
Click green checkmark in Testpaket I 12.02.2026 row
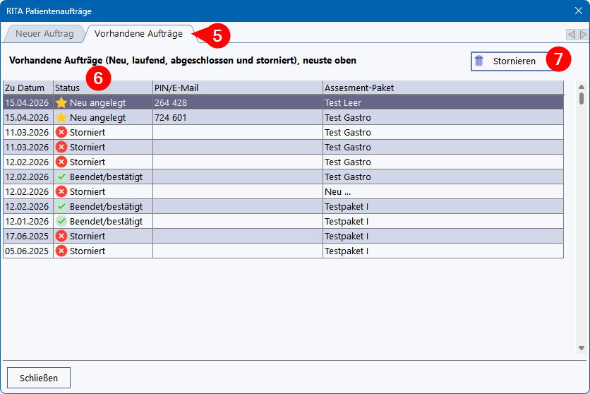click(61, 206)
